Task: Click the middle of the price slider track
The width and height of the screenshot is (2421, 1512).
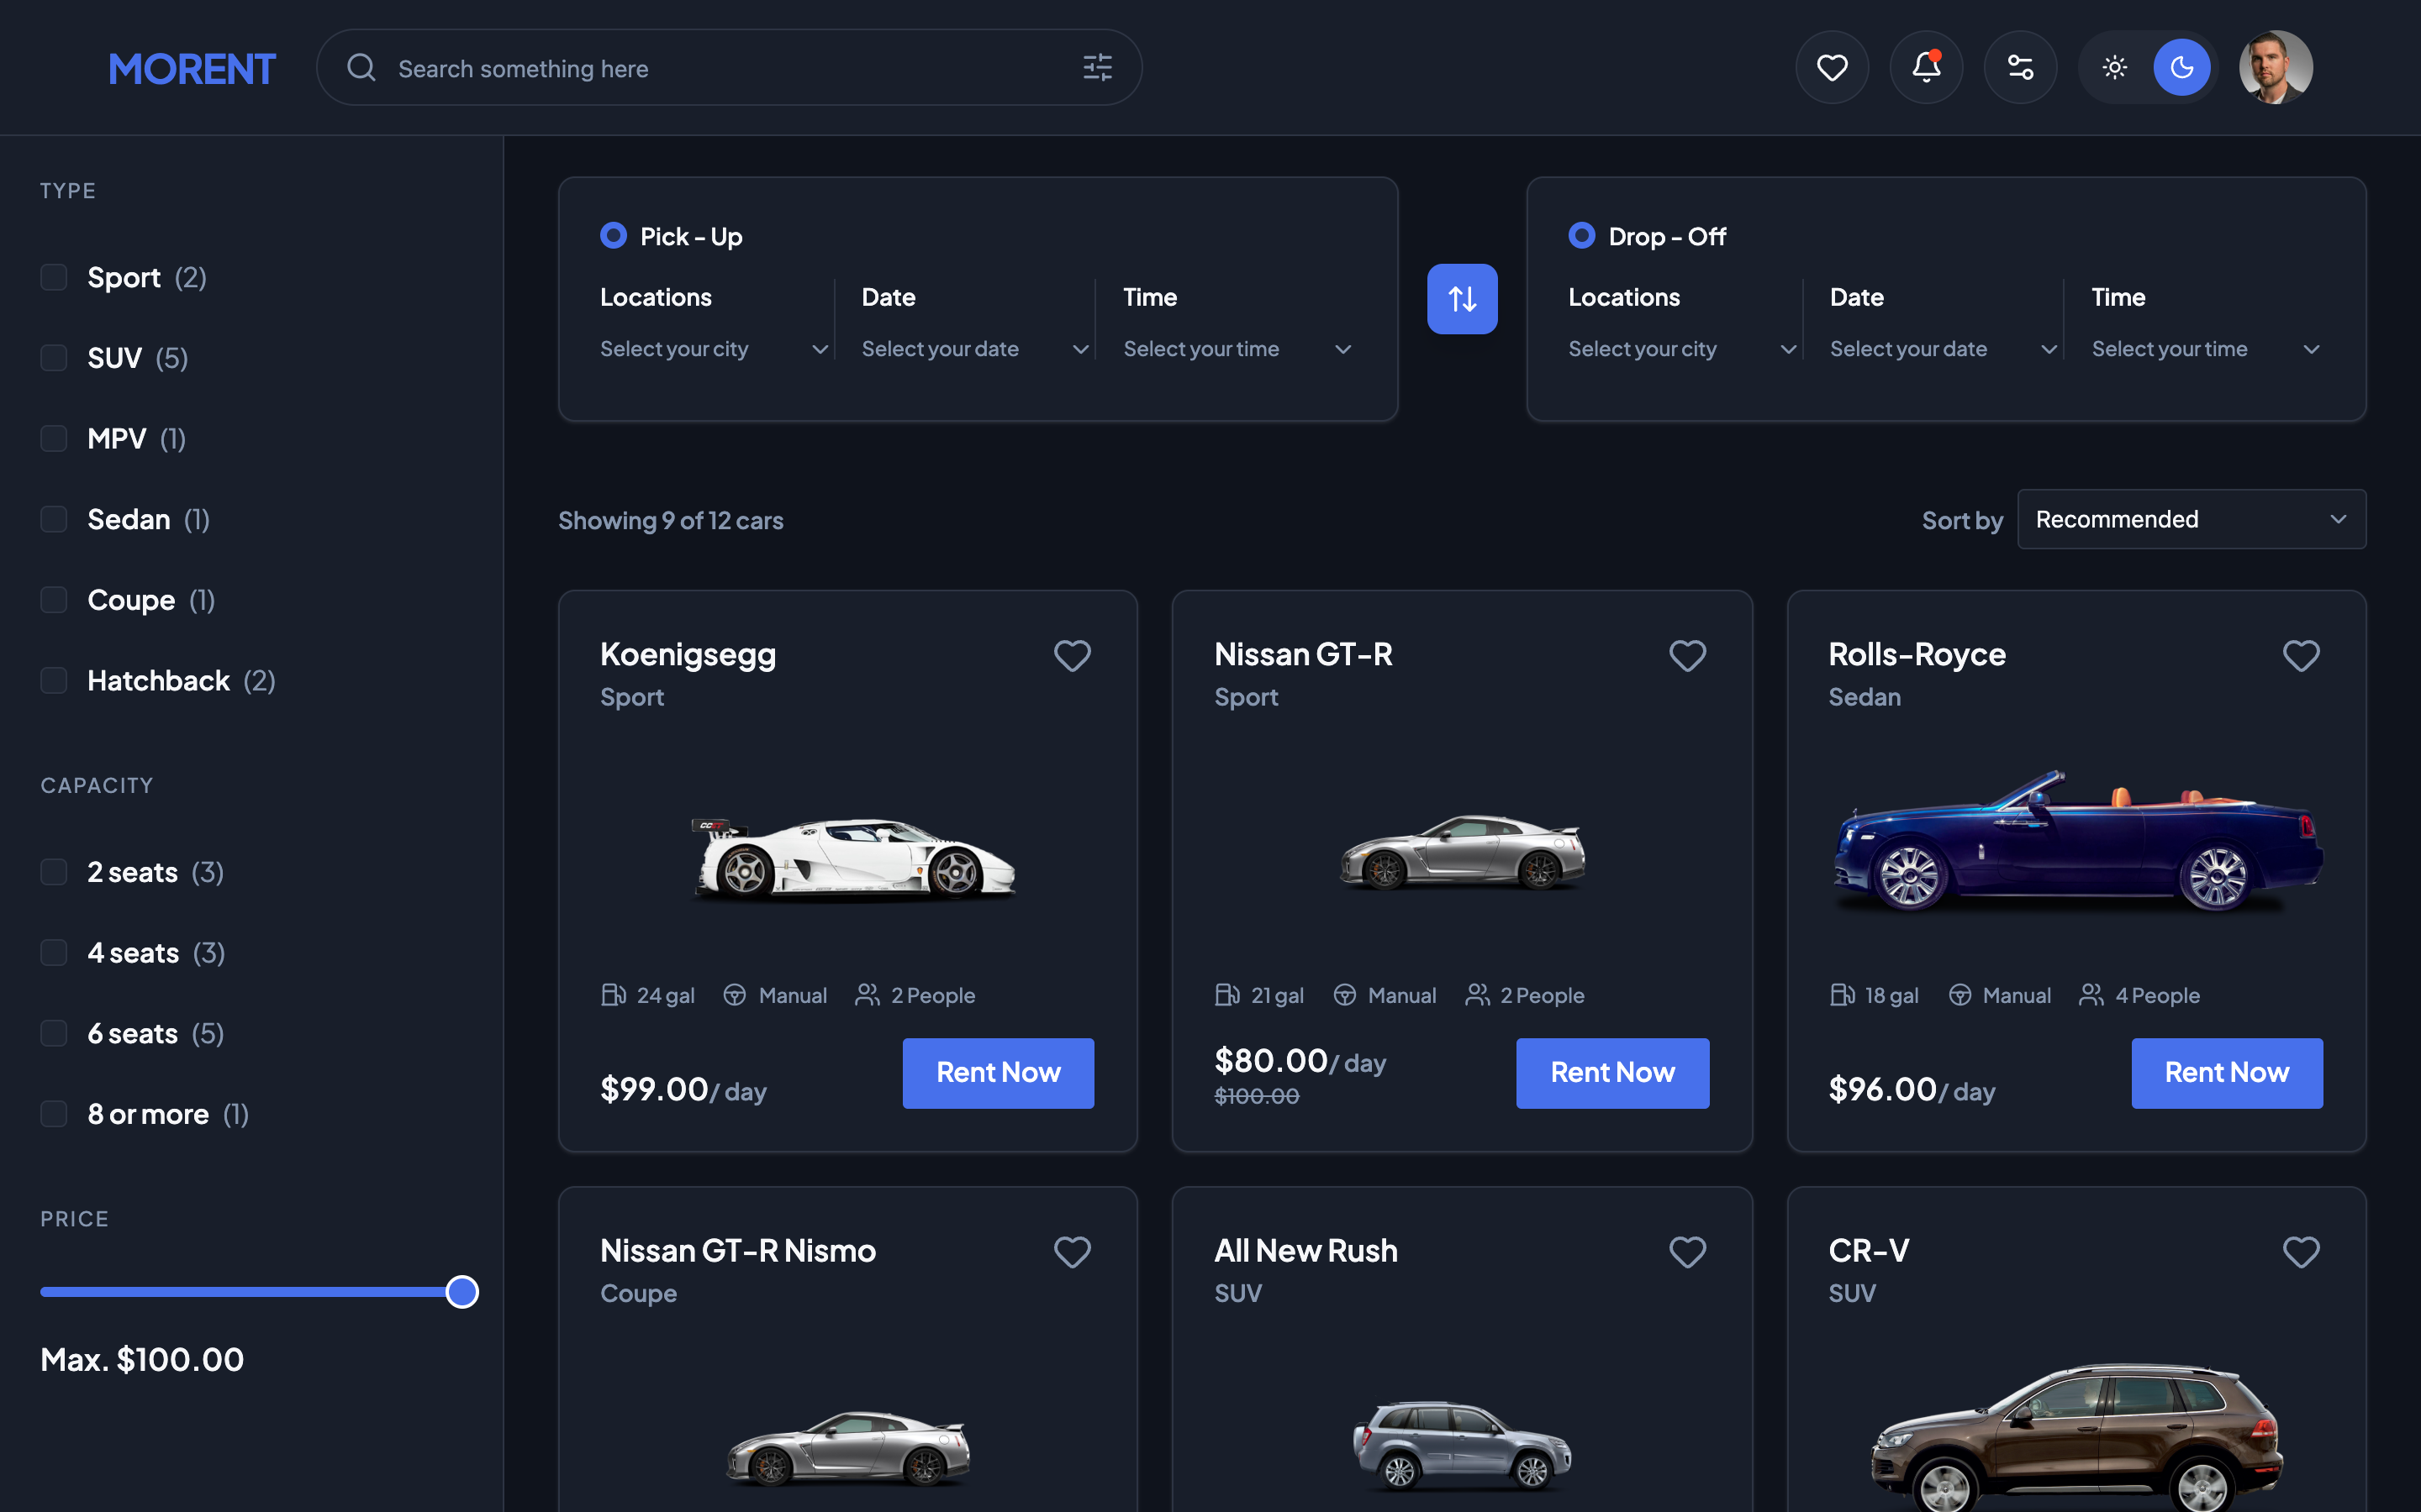Action: click(259, 1292)
